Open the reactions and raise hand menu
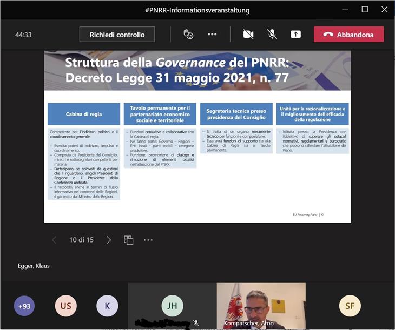The height and width of the screenshot is (330, 395). tap(188, 35)
